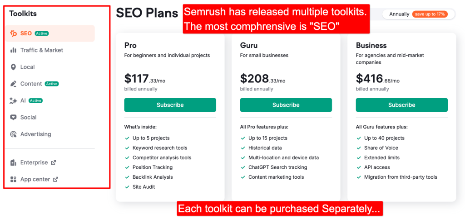Open the Advertising toolkit

(x=35, y=134)
